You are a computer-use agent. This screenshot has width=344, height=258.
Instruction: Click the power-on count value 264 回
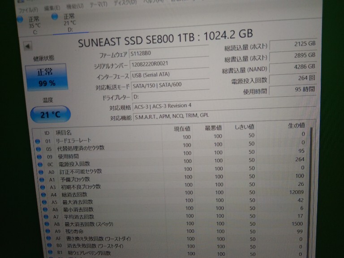(292, 78)
